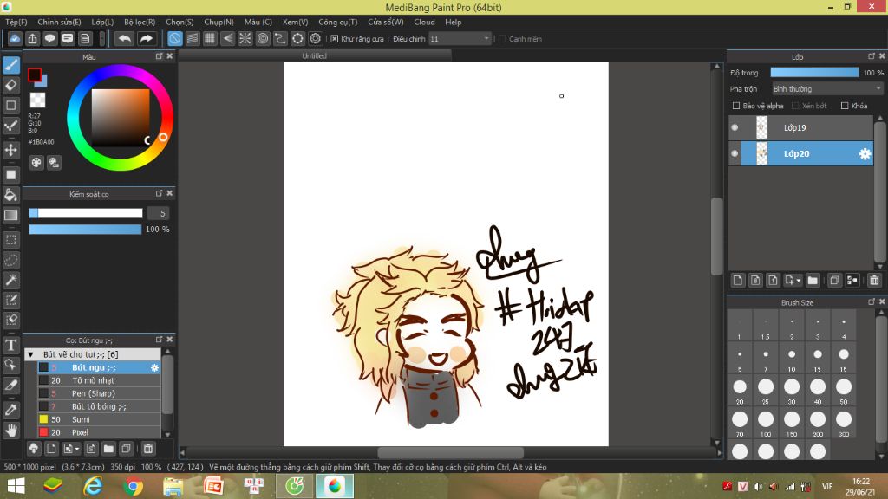Viewport: 888px width, 499px height.
Task: Open the color palette icon under color wheel
Action: point(36,163)
